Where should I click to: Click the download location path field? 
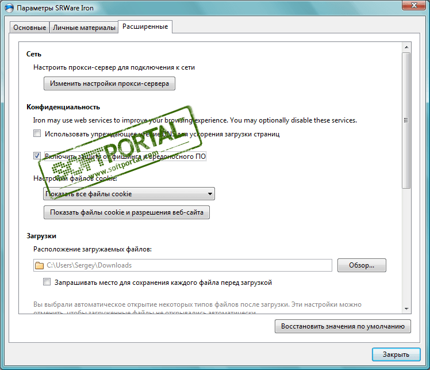click(x=183, y=265)
